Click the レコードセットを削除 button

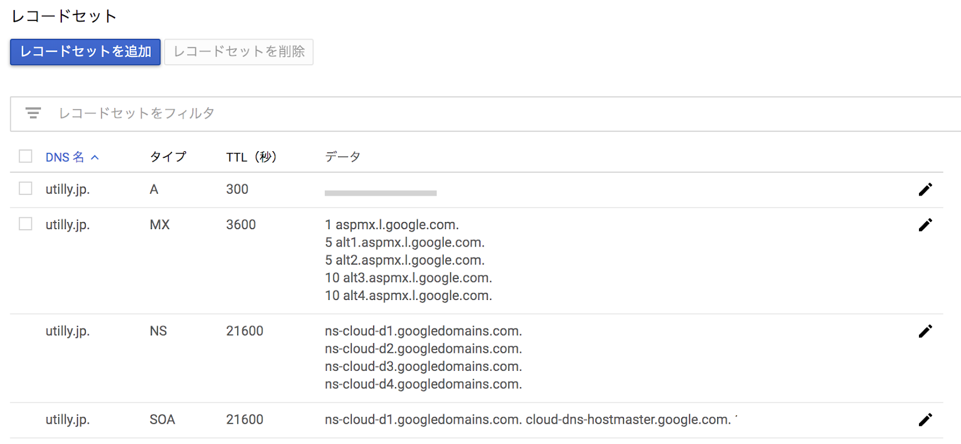coord(239,52)
